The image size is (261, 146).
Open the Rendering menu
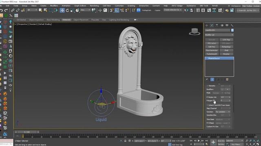tap(94, 6)
